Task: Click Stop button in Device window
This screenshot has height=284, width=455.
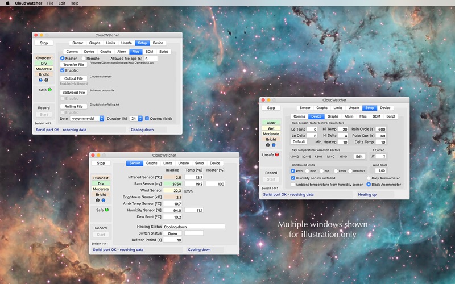Action: [x=271, y=108]
